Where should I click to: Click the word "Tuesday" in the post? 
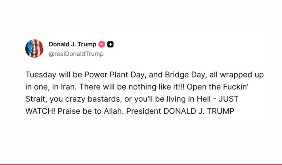[40, 75]
